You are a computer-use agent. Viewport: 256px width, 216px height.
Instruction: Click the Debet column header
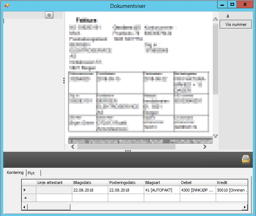point(198,183)
